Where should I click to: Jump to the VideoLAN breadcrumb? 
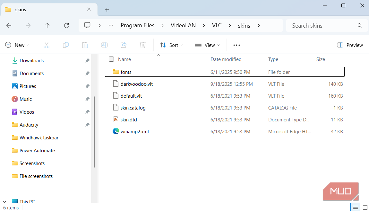coord(183,25)
